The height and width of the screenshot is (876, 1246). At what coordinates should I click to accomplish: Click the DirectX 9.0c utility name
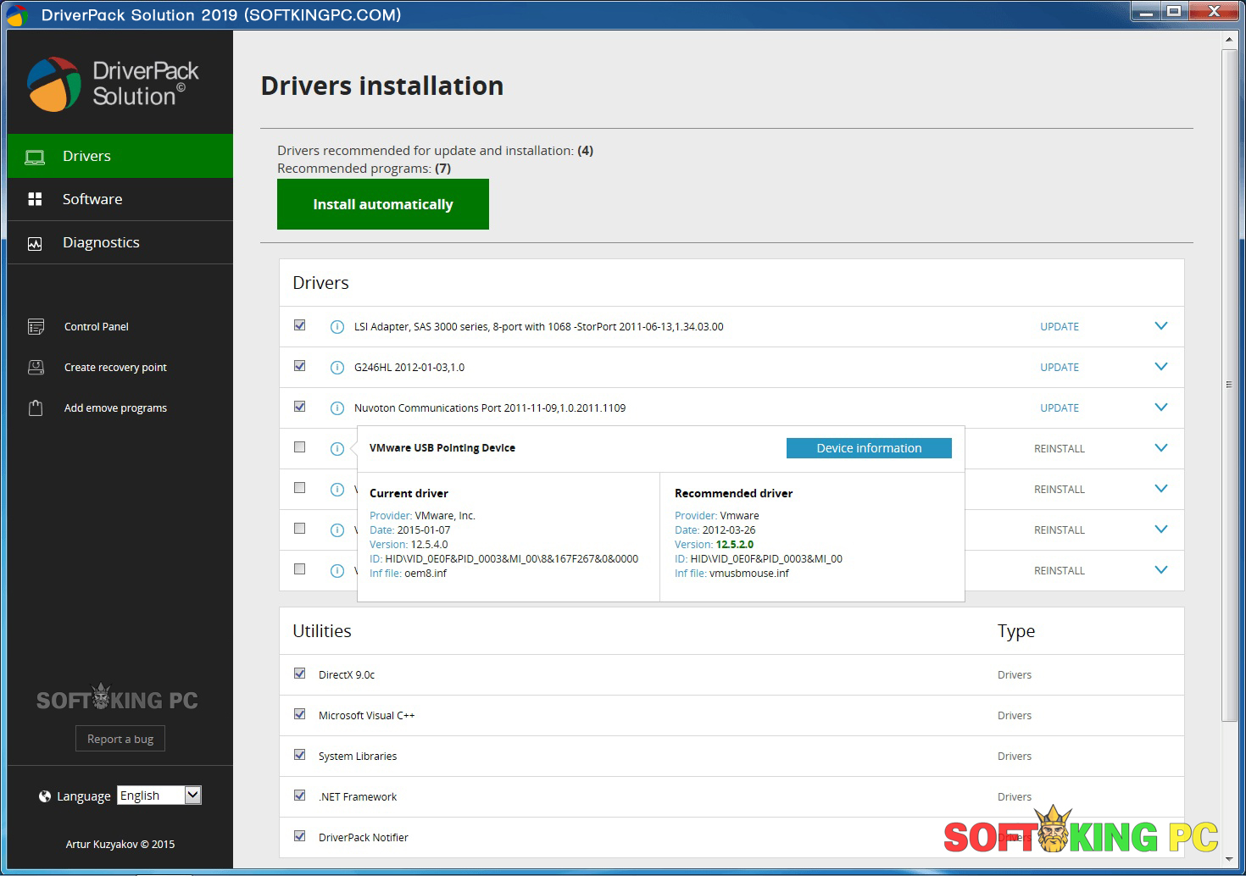pos(347,675)
